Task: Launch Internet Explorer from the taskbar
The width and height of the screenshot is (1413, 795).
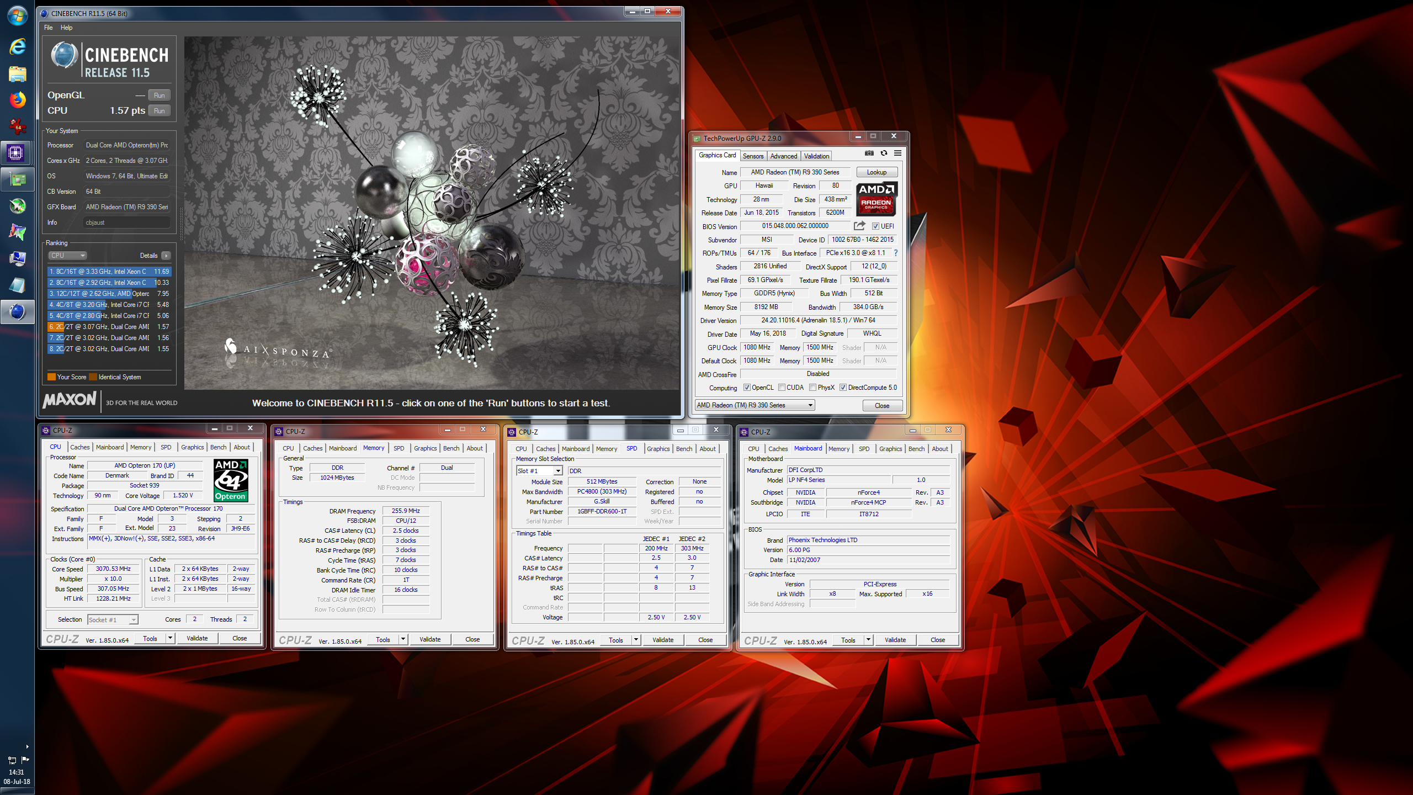Action: point(17,46)
